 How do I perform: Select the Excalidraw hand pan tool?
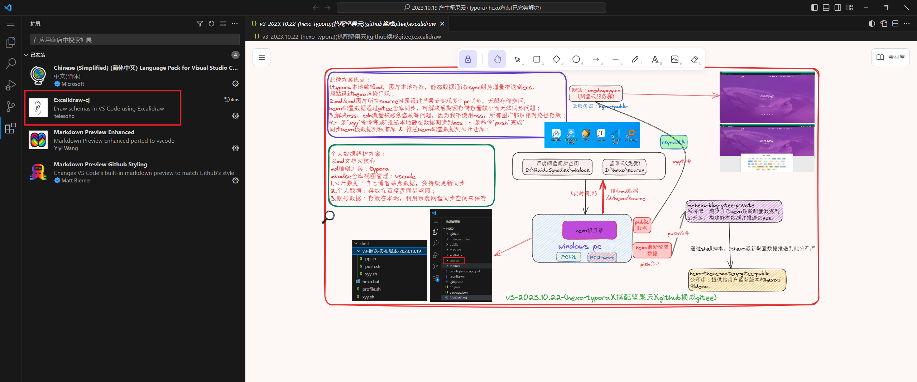[x=497, y=59]
